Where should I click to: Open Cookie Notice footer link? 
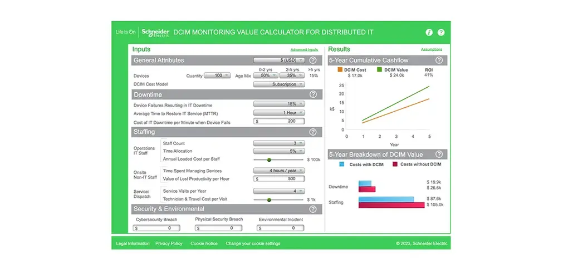pyautogui.click(x=204, y=243)
